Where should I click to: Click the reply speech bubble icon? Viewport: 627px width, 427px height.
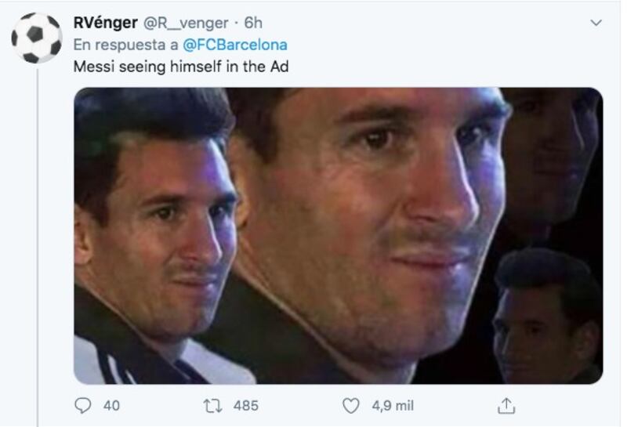pyautogui.click(x=83, y=405)
